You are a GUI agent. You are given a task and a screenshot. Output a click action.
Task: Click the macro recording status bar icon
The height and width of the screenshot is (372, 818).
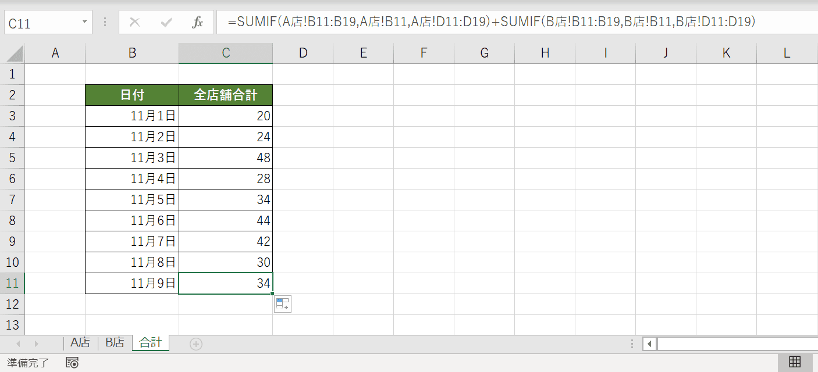(72, 363)
